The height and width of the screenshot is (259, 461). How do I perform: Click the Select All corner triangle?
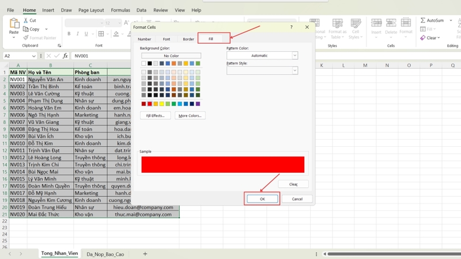click(x=6, y=65)
